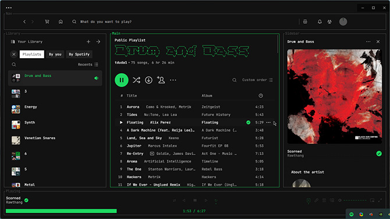390x219 pixels.
Task: Select the 'By Spotify' filter chip
Action: (79, 54)
